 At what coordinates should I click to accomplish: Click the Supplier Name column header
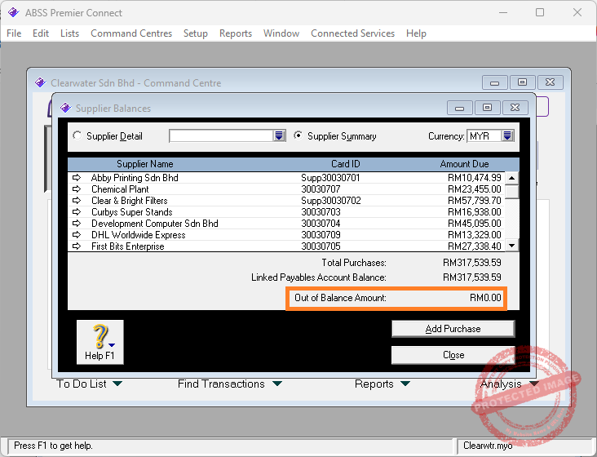click(x=145, y=164)
